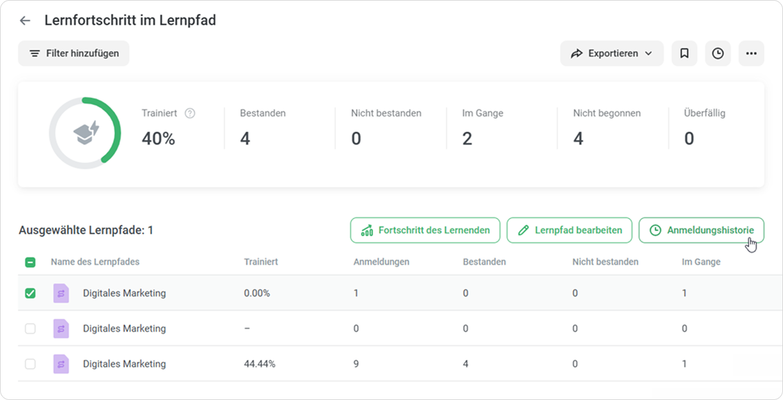This screenshot has width=783, height=400.
Task: Toggle the select-all checkbox in table header
Action: [x=30, y=262]
